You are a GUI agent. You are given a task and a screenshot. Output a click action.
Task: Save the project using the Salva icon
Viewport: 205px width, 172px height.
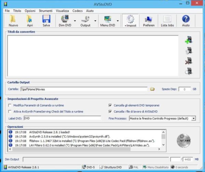point(46,20)
